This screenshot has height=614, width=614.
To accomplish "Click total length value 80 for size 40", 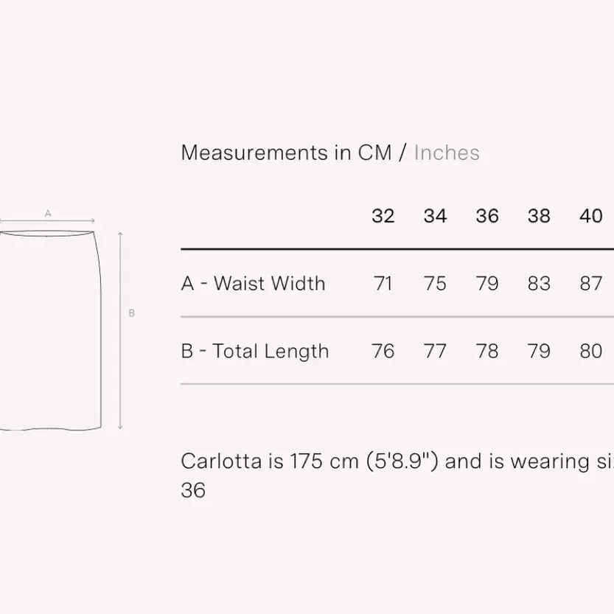I will (591, 352).
